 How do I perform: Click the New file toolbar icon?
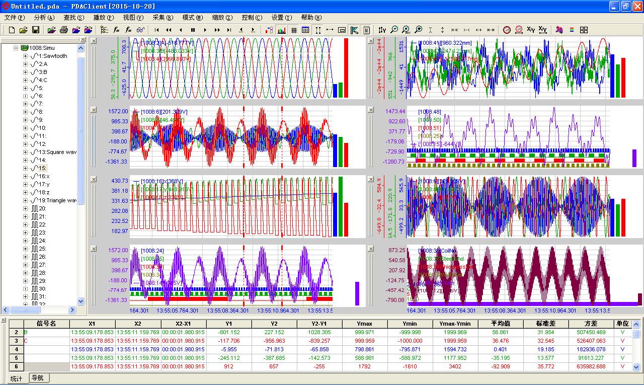coord(12,30)
